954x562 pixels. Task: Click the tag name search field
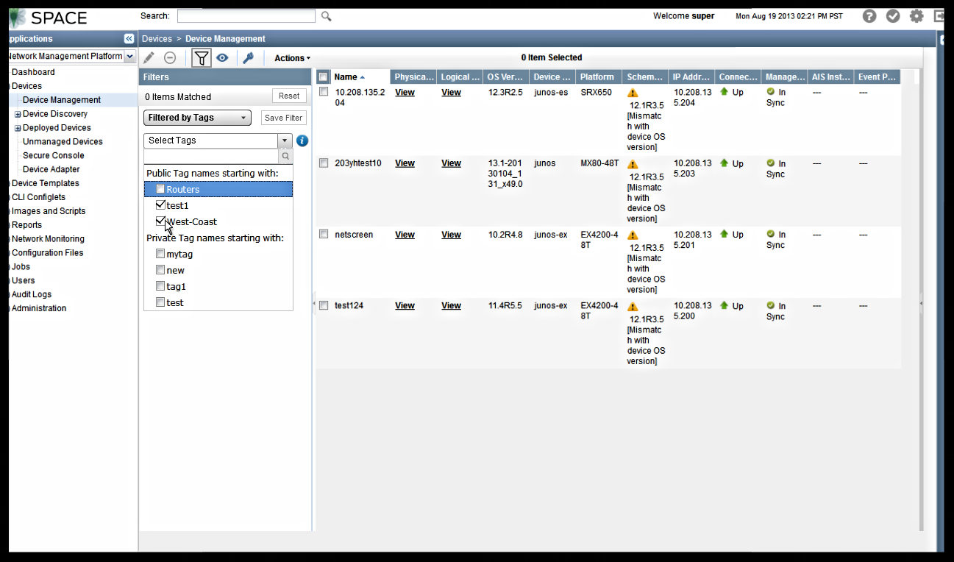[x=211, y=156]
